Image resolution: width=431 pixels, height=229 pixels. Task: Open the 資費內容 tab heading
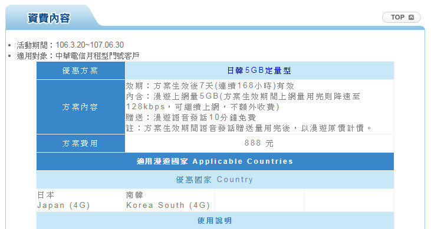[x=49, y=18]
